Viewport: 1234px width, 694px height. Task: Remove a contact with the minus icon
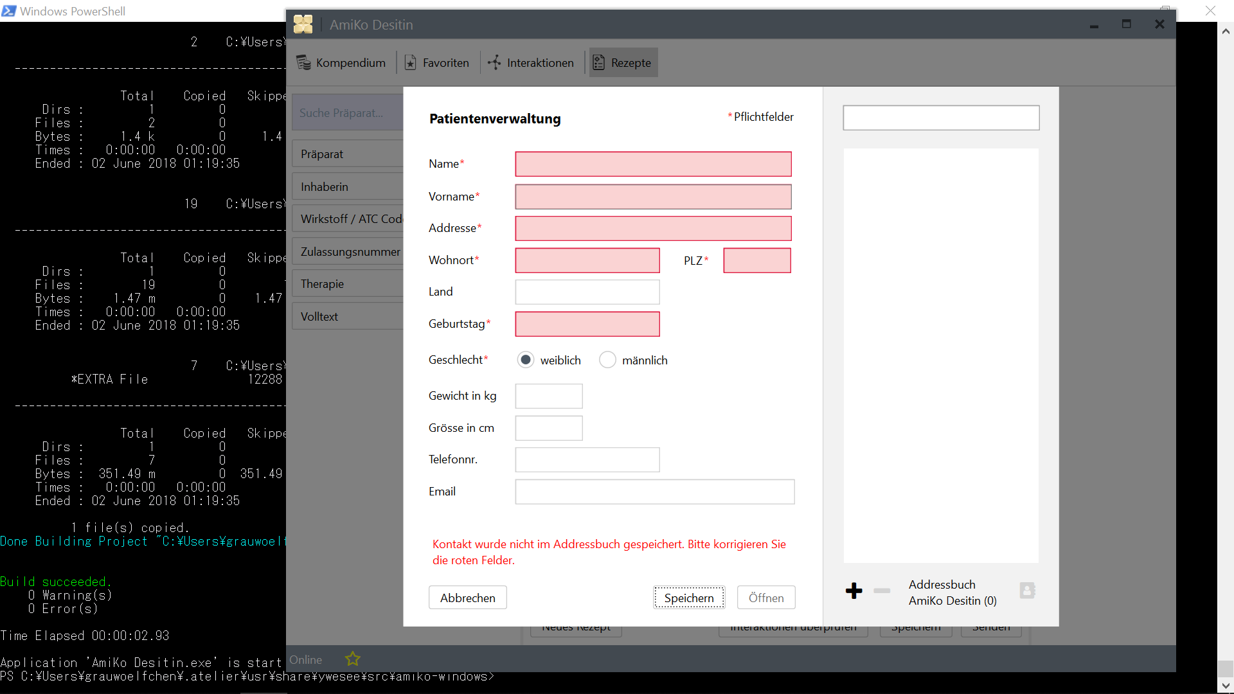tap(881, 591)
